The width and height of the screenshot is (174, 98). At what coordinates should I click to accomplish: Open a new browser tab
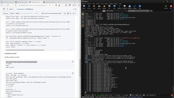(x=59, y=2)
